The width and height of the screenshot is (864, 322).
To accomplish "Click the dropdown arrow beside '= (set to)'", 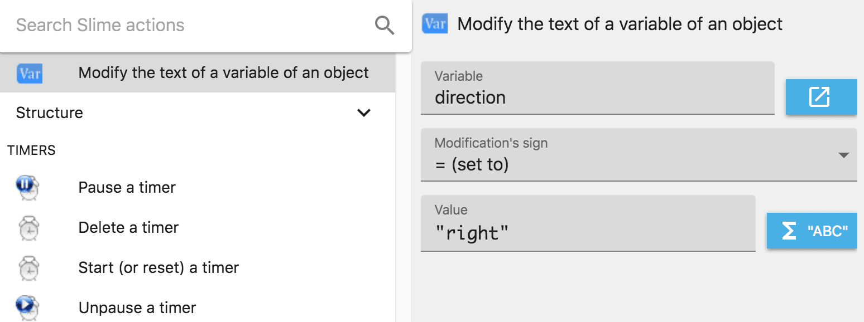I will 844,155.
